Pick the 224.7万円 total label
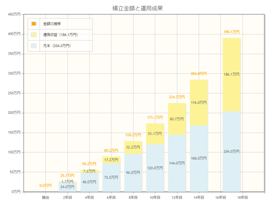277x203 pixels. click(177, 97)
